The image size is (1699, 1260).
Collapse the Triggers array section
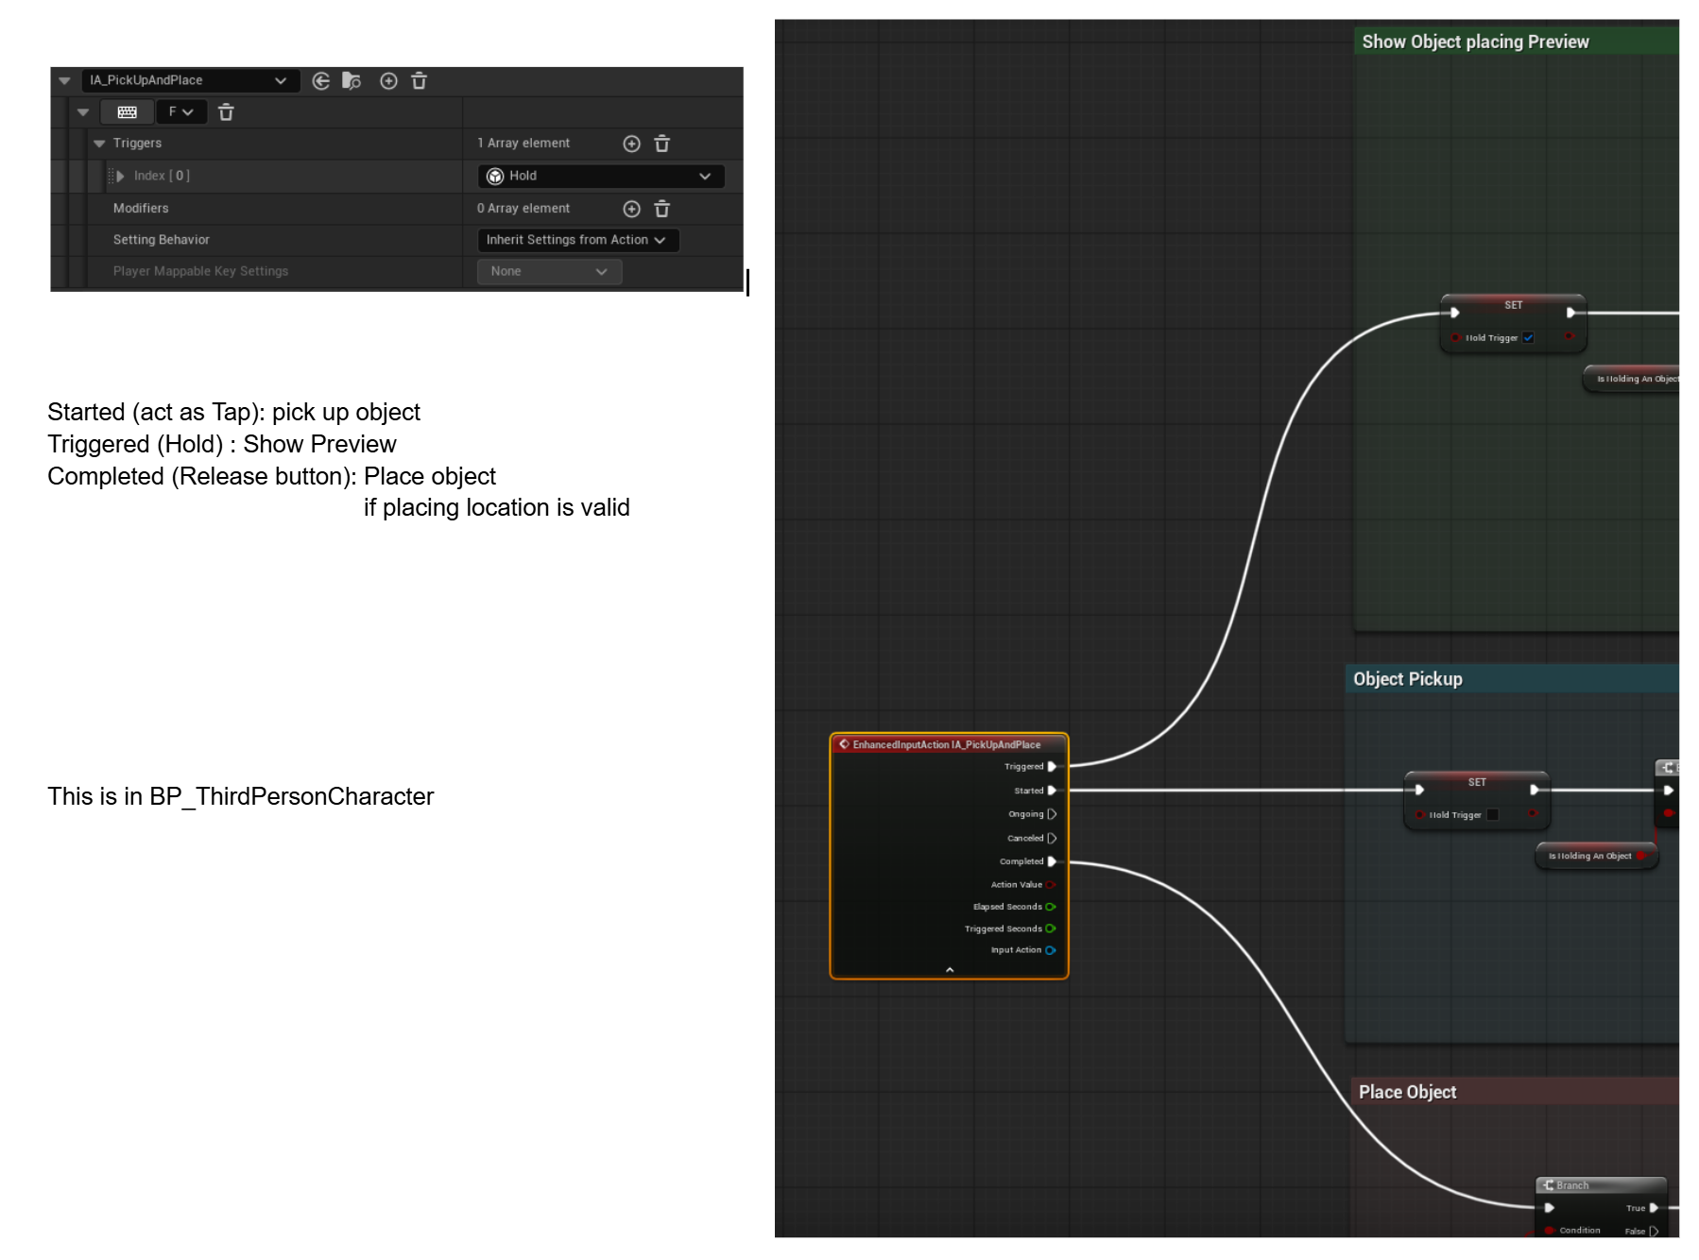click(99, 144)
